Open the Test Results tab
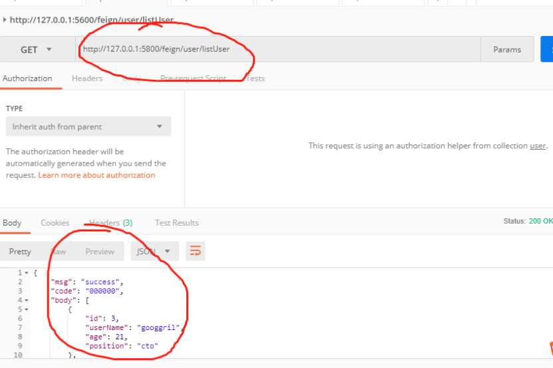The height and width of the screenshot is (368, 553). point(177,223)
